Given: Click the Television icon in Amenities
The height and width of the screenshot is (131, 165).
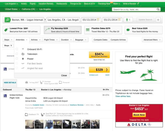Looking at the screenshot, I should [23, 54].
